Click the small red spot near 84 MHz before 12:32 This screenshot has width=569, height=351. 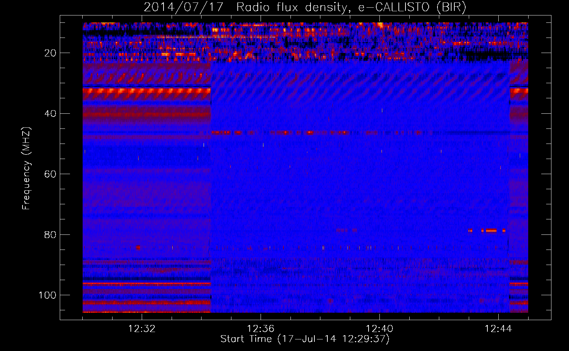(x=138, y=248)
